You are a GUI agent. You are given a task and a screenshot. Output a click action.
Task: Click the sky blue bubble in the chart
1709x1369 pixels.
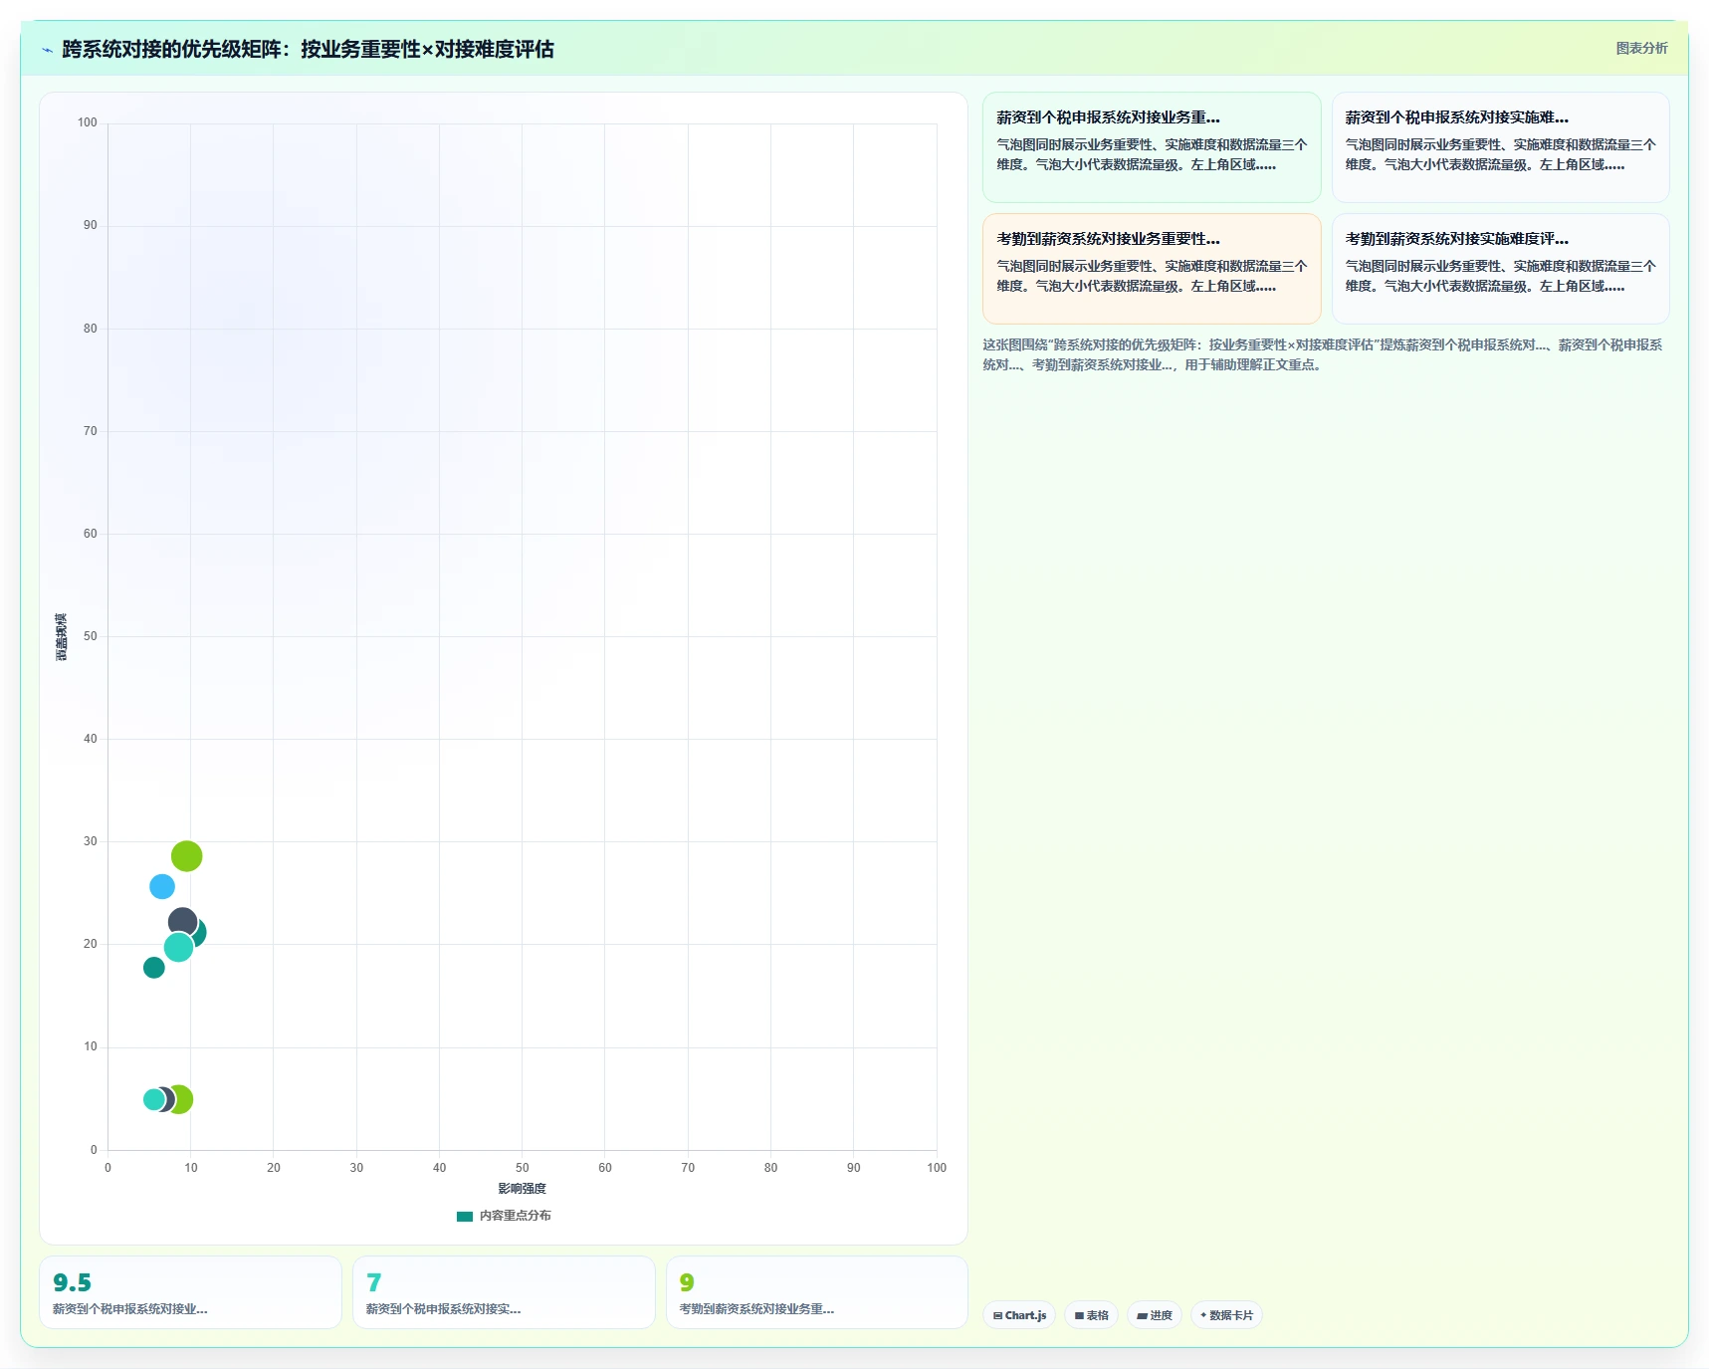pyautogui.click(x=162, y=886)
